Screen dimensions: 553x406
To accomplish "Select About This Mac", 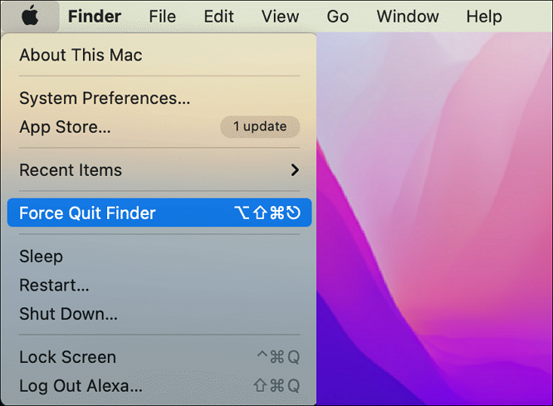I will 81,56.
